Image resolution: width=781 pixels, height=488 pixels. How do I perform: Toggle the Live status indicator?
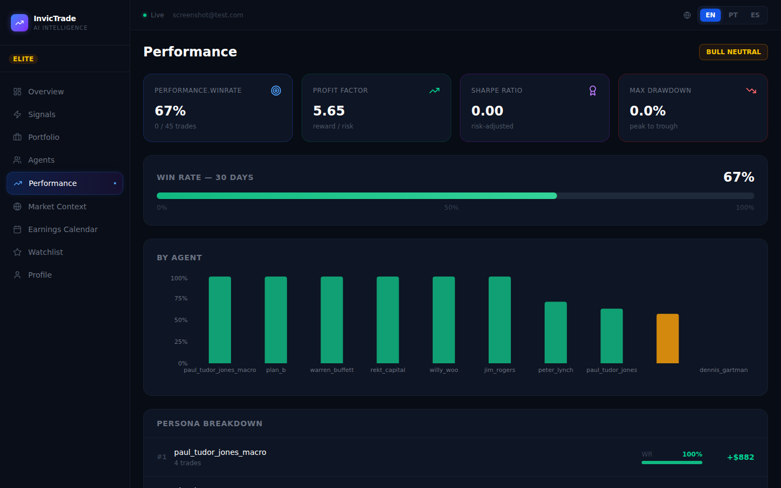click(x=152, y=15)
